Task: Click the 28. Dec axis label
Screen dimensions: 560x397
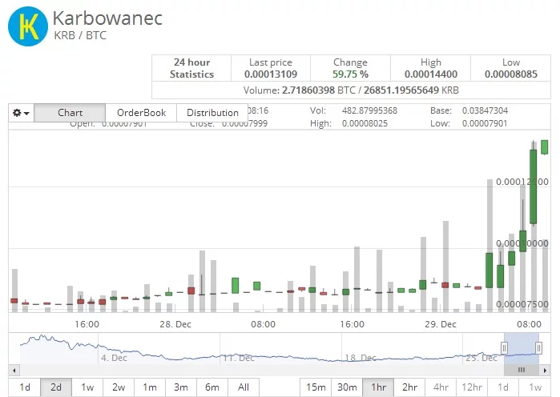Action: tap(175, 324)
